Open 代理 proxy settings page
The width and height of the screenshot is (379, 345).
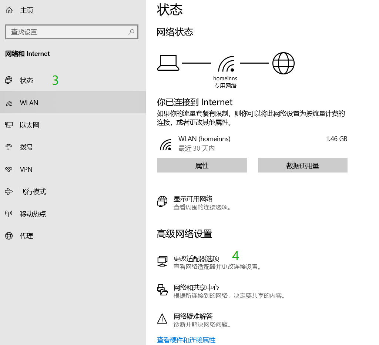tap(26, 236)
